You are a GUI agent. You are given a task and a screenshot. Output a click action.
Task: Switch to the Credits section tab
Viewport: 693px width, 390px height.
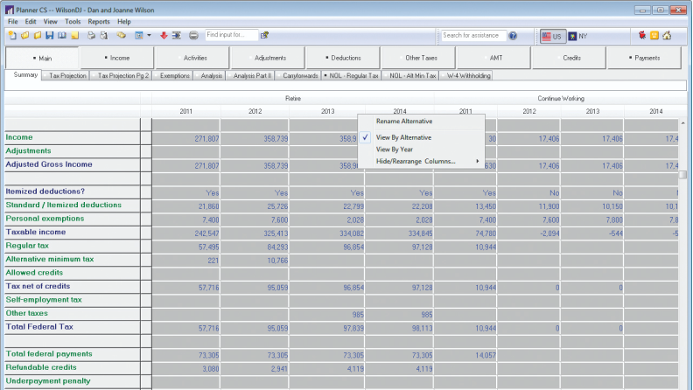click(x=570, y=58)
